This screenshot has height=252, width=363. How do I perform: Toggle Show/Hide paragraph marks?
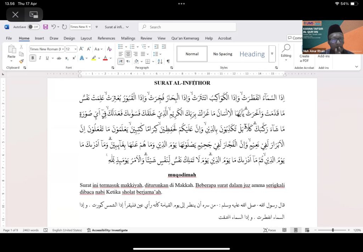[x=168, y=61]
